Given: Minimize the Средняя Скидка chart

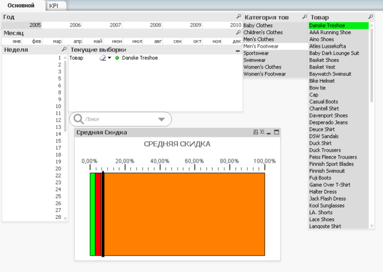Looking at the screenshot, I should tap(268, 133).
